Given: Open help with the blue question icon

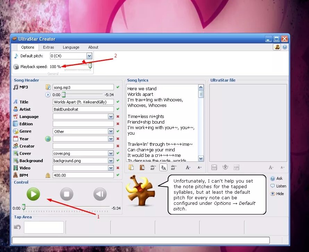Looking at the screenshot, I should click(x=285, y=47).
